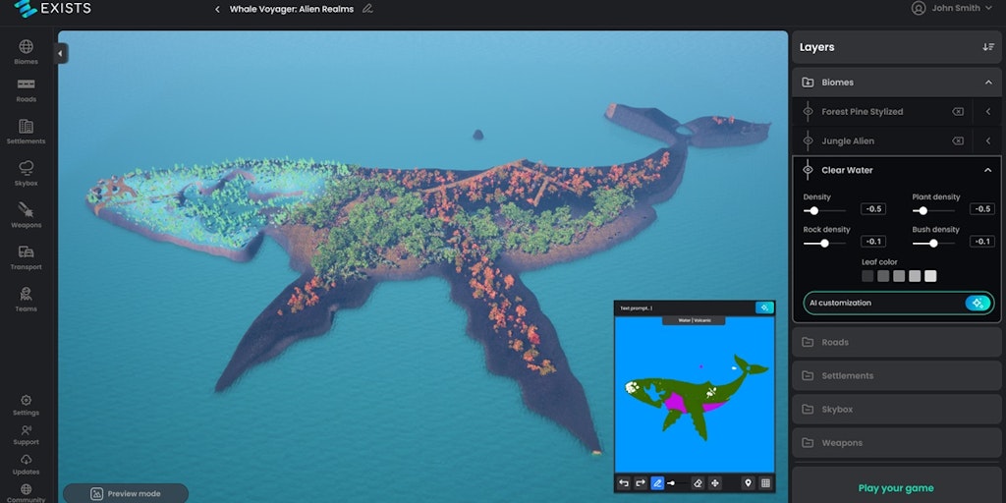
Task: Click the Whale Voyager: Alien Realms title
Action: pyautogui.click(x=291, y=9)
